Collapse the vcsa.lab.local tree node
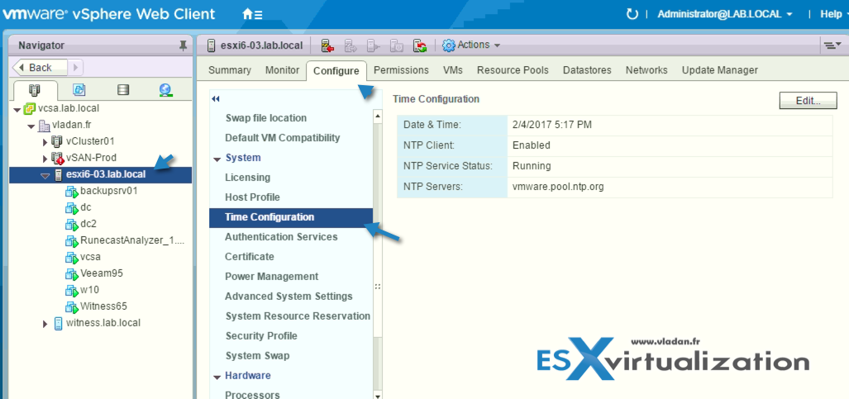The width and height of the screenshot is (849, 399). [x=17, y=110]
